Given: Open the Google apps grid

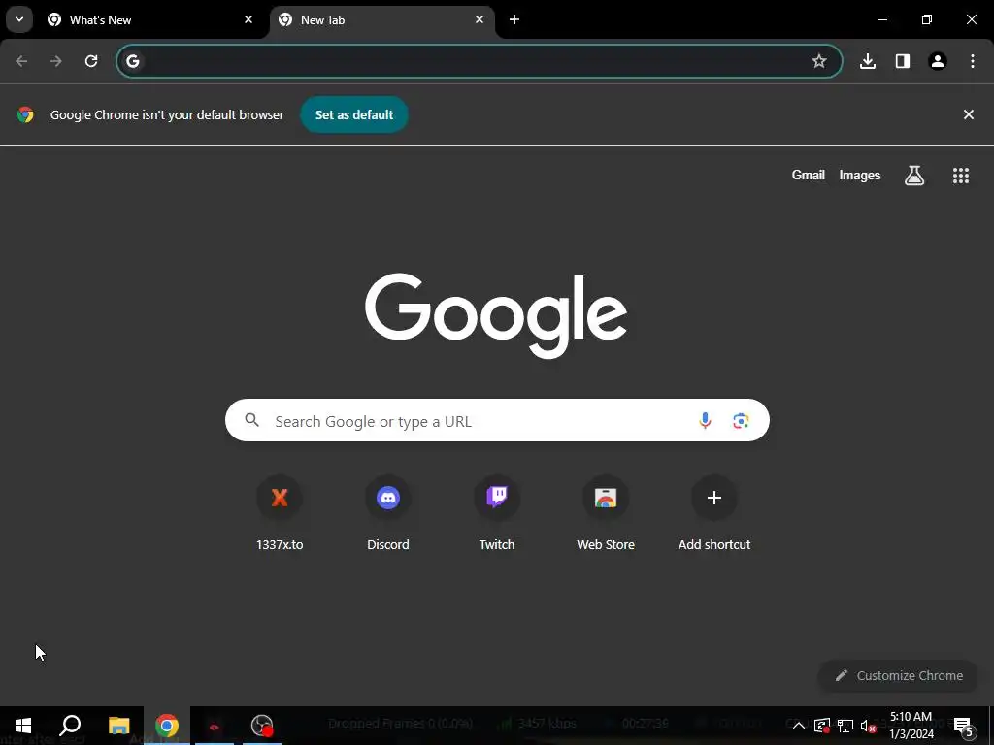Looking at the screenshot, I should (x=961, y=176).
